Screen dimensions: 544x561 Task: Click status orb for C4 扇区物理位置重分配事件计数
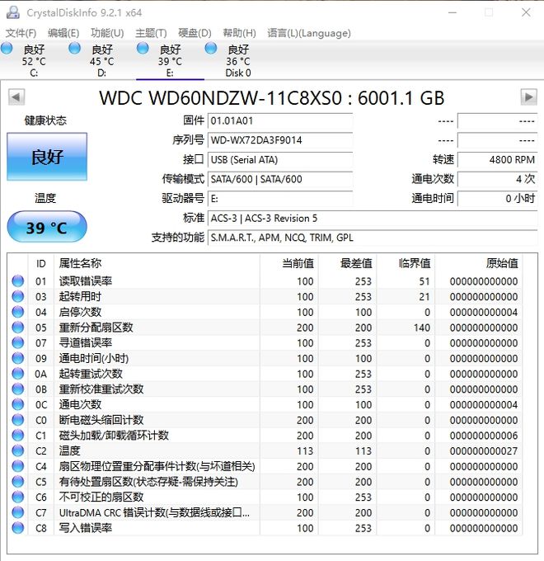(18, 467)
